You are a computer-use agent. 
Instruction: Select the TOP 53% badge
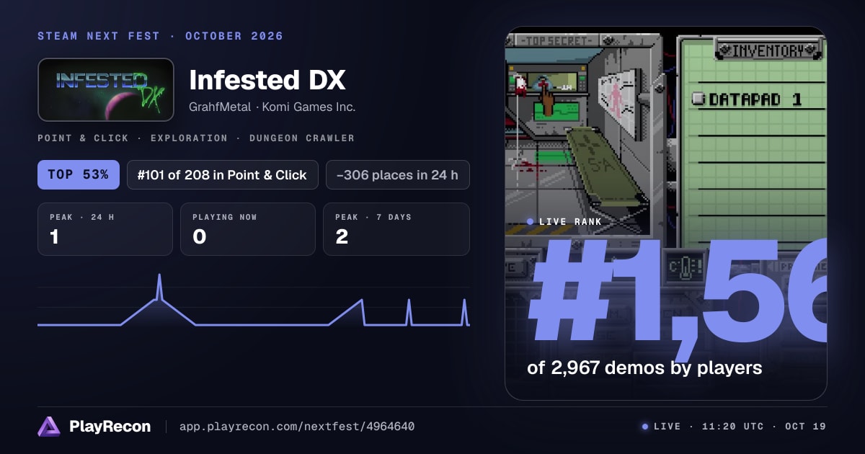[79, 174]
